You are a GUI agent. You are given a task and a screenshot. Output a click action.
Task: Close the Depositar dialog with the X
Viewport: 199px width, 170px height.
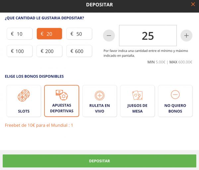pos(193,4)
